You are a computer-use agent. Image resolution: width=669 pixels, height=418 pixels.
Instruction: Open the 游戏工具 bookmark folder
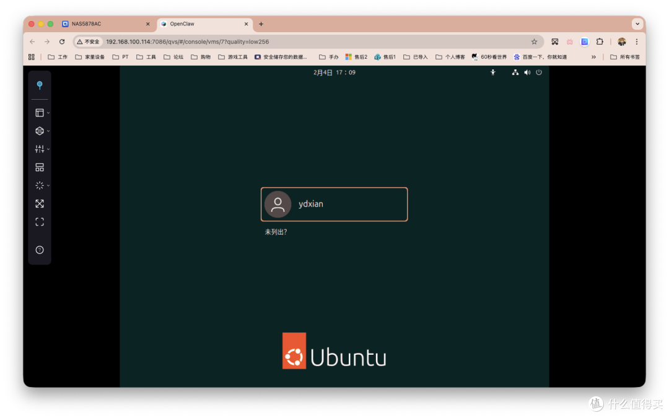click(x=232, y=57)
